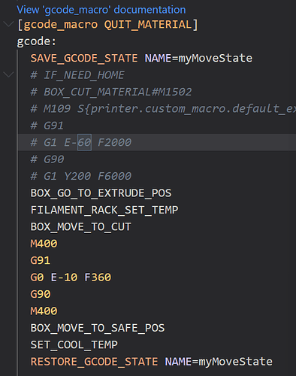
Task: Collapse the '# IF_NEED_HOME' comment fold chevron
Action: click(8, 74)
